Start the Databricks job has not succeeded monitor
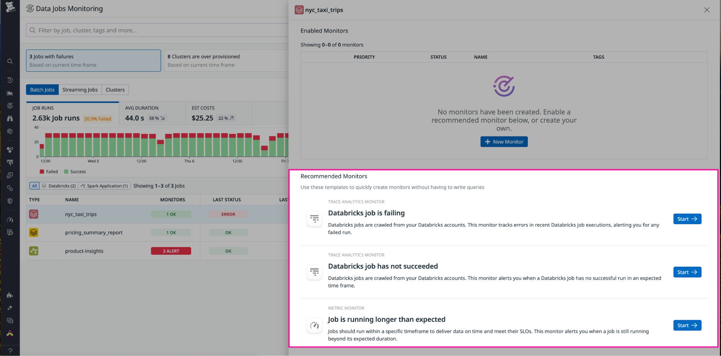 pos(687,272)
